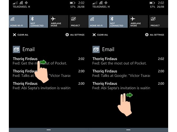This screenshot has width=177, height=132.
Task: Collapse action center via right bottom handle bar
Action: click(x=128, y=129)
